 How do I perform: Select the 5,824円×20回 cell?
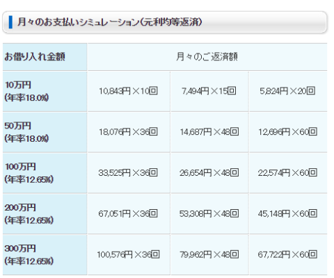pyautogui.click(x=288, y=91)
